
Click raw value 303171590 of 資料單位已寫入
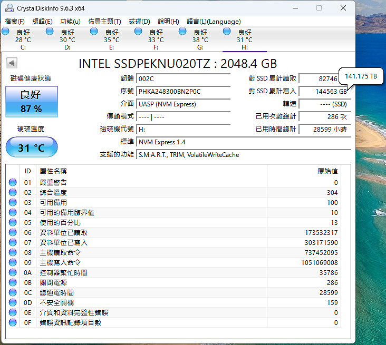321,242
